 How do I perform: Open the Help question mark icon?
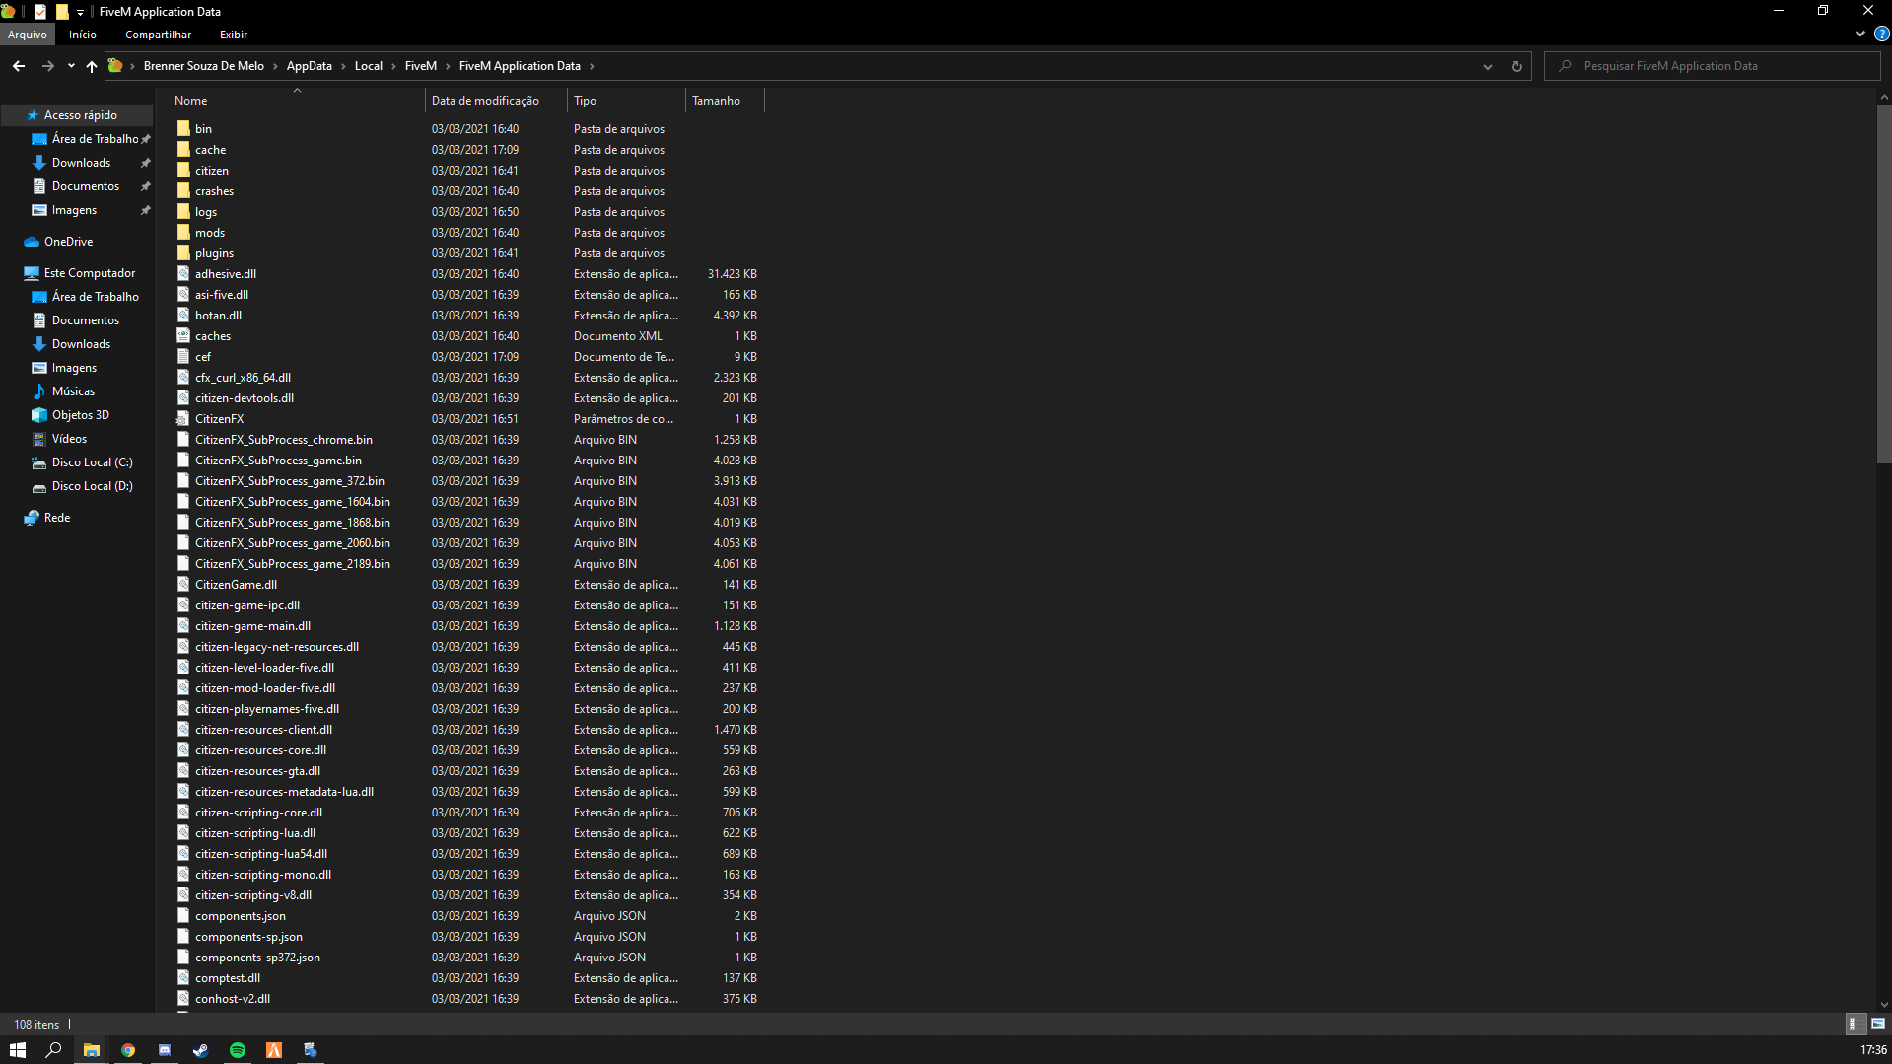(1881, 35)
